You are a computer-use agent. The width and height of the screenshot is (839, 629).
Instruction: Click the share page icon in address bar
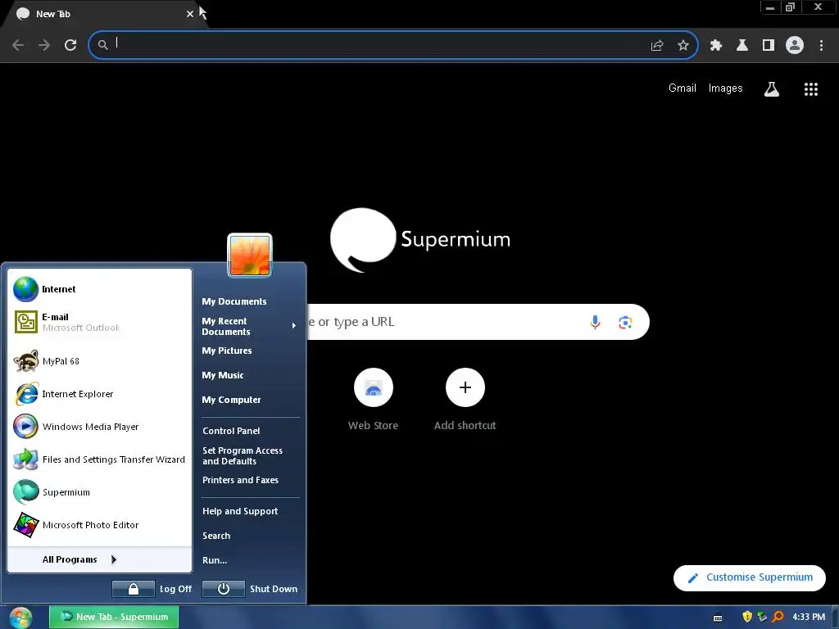tap(657, 46)
